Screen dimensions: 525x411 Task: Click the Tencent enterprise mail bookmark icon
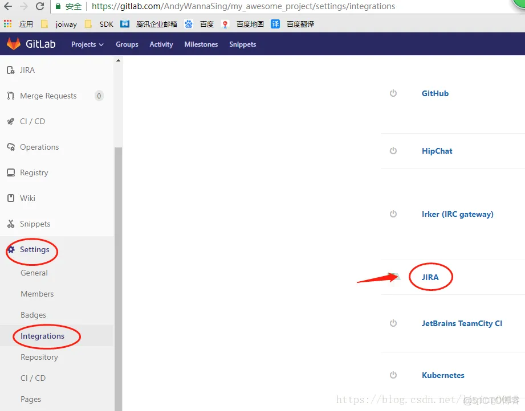coord(125,24)
